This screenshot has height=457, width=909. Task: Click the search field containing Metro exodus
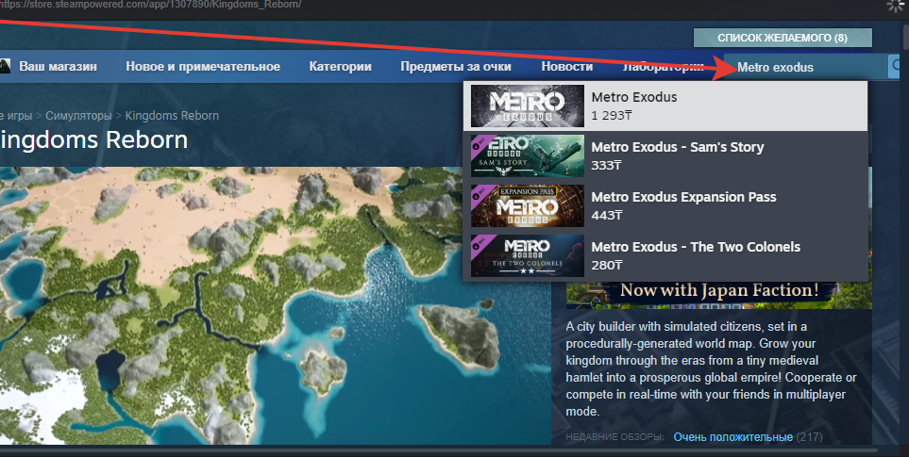(x=806, y=67)
